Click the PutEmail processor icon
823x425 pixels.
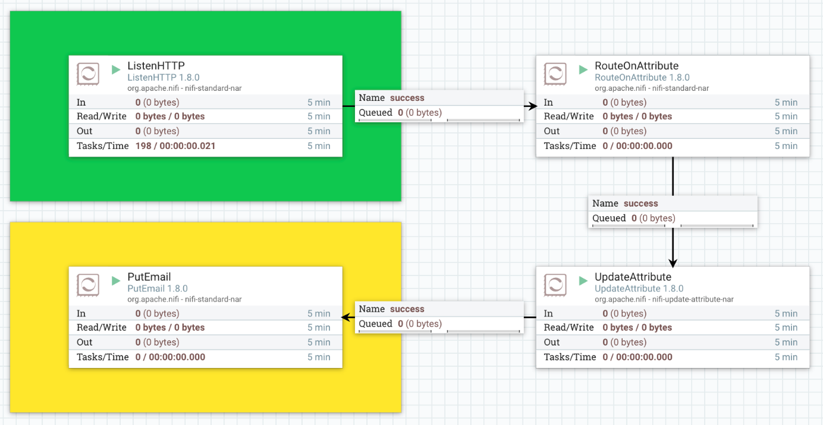(88, 286)
